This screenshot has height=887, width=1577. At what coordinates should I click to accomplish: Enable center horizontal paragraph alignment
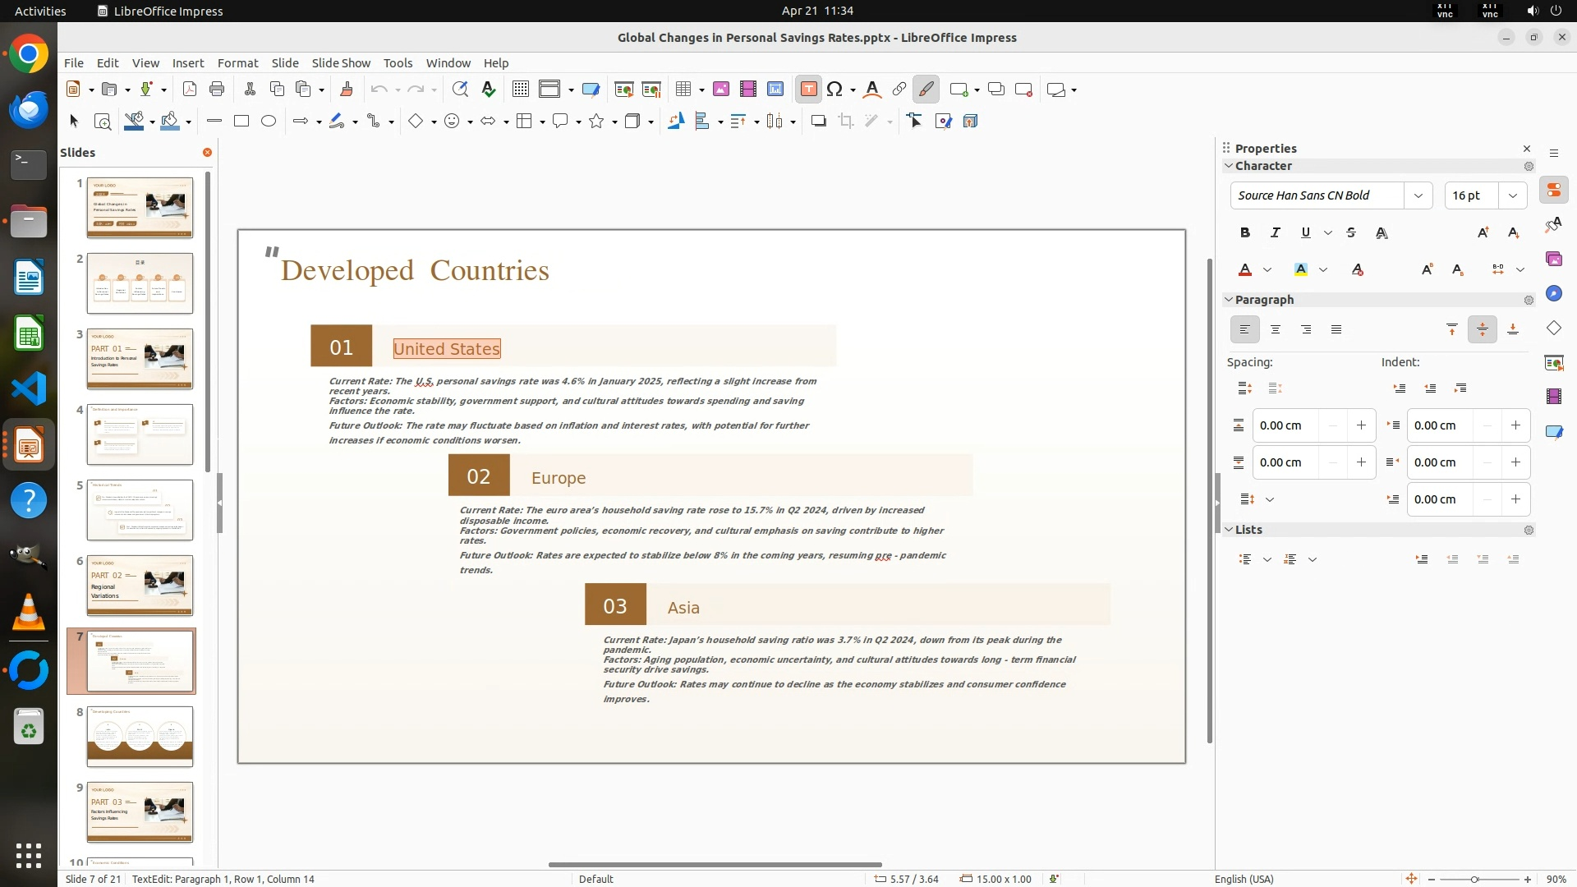click(1275, 330)
